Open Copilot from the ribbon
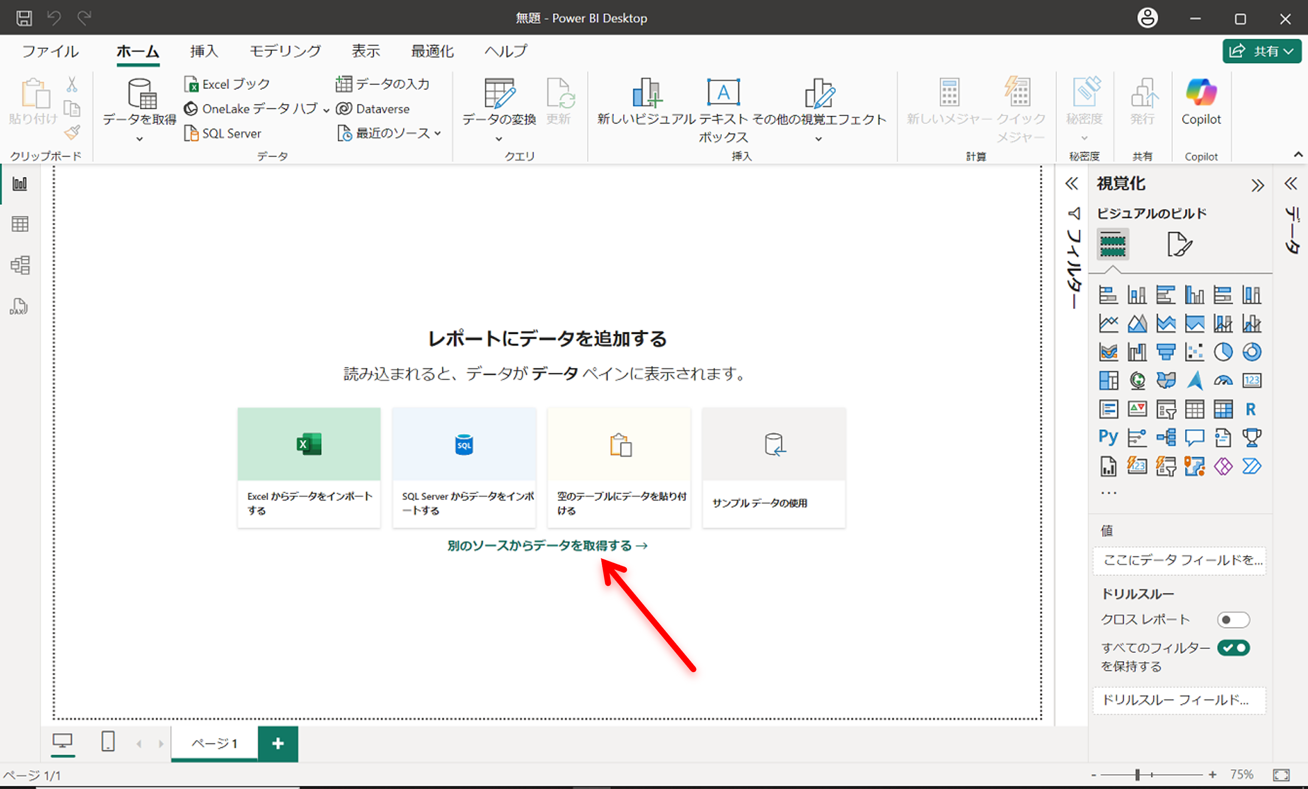The image size is (1308, 789). 1201,102
